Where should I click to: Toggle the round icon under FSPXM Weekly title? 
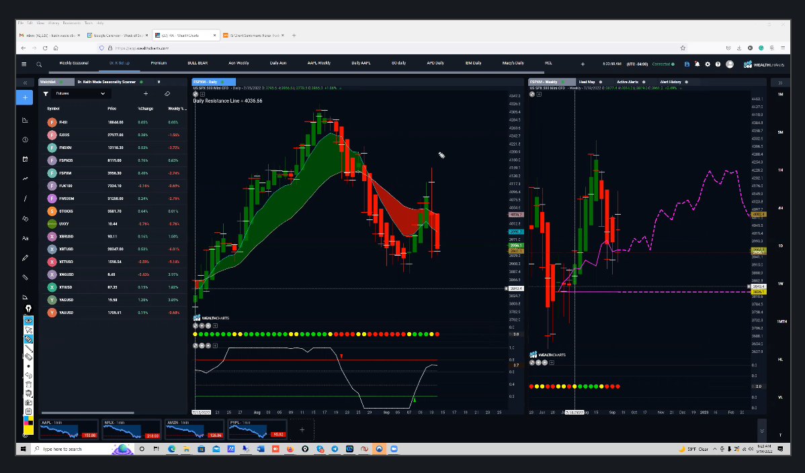(532, 95)
